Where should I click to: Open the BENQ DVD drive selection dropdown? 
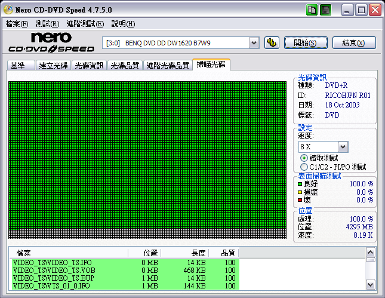click(x=254, y=43)
